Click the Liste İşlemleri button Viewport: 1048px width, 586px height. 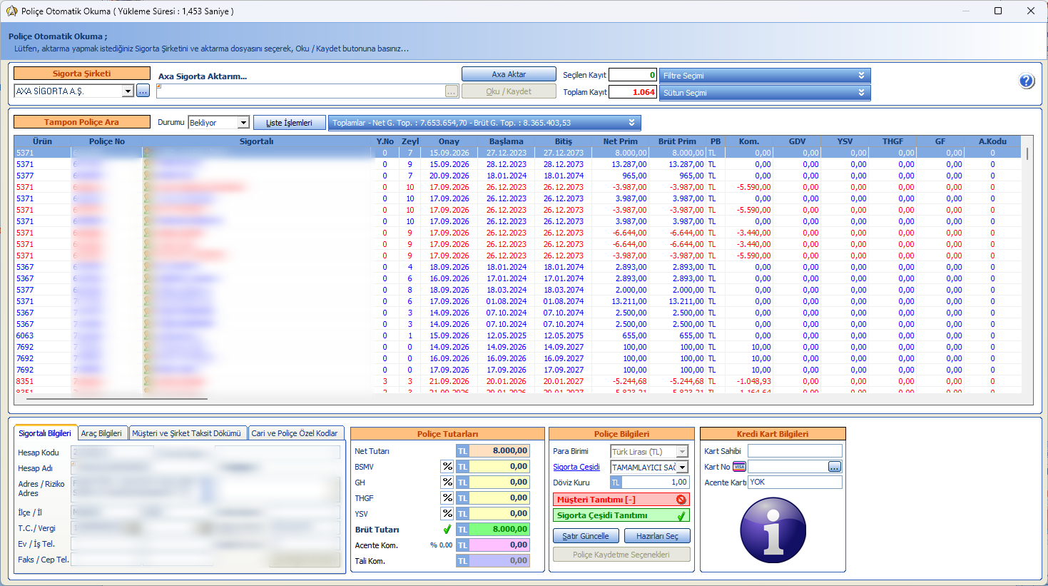[x=290, y=123]
